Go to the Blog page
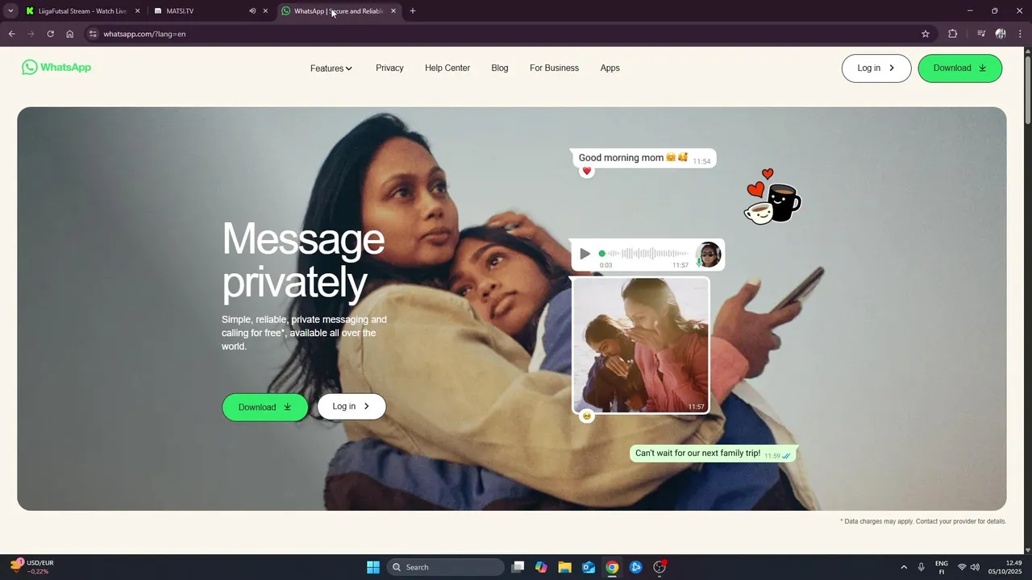 coord(500,68)
